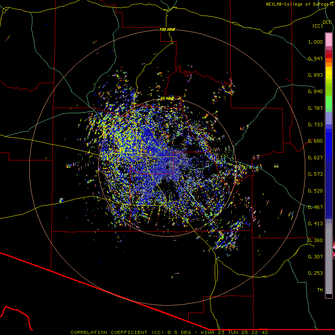Click the KIWA radar site identifier
Image resolution: width=335 pixels, height=335 pixels.
coord(207,332)
